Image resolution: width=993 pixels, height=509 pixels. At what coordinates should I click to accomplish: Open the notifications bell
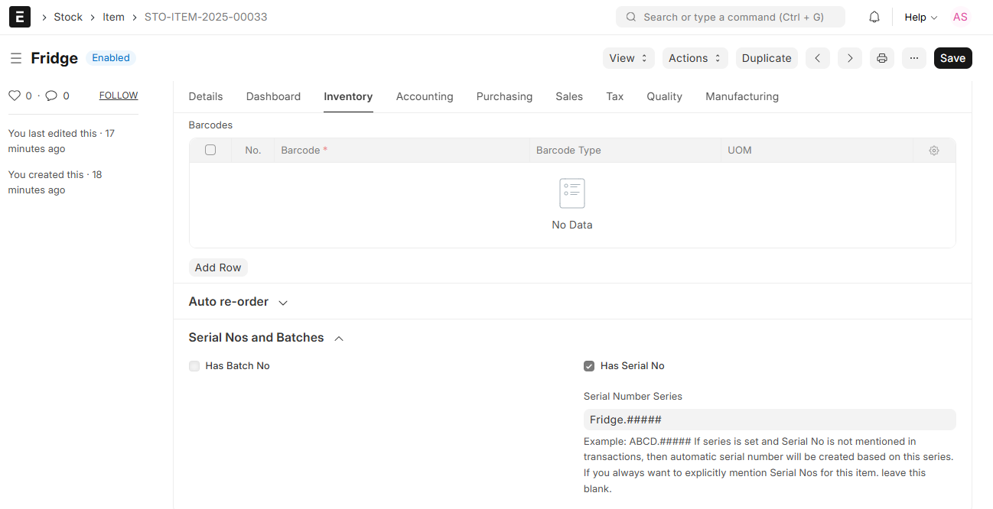(x=874, y=17)
